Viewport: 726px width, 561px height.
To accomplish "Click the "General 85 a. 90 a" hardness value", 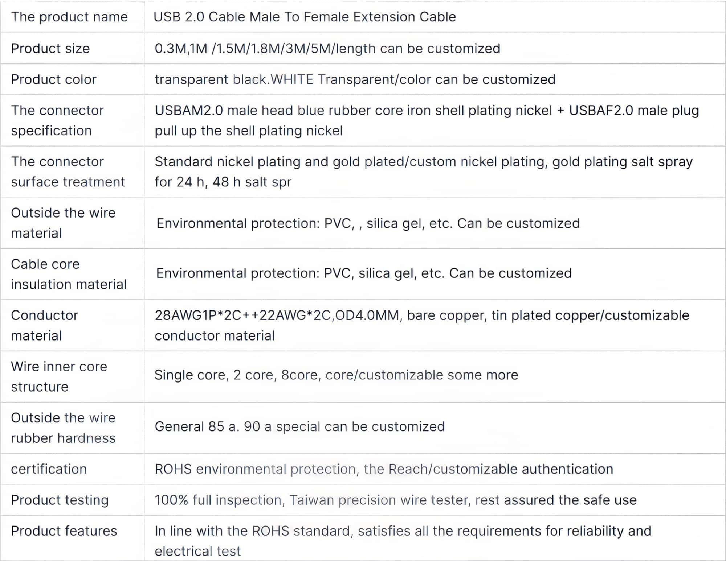I will click(299, 427).
